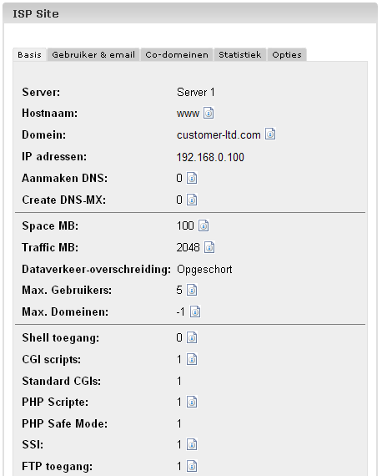382x476 pixels.
Task: Open the Traffic MB info icon
Action: pyautogui.click(x=209, y=247)
